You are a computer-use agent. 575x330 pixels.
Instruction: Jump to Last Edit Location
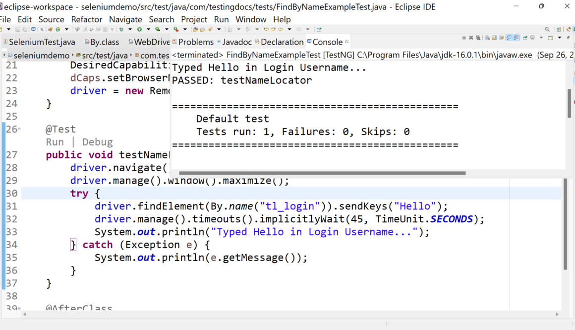point(266,29)
